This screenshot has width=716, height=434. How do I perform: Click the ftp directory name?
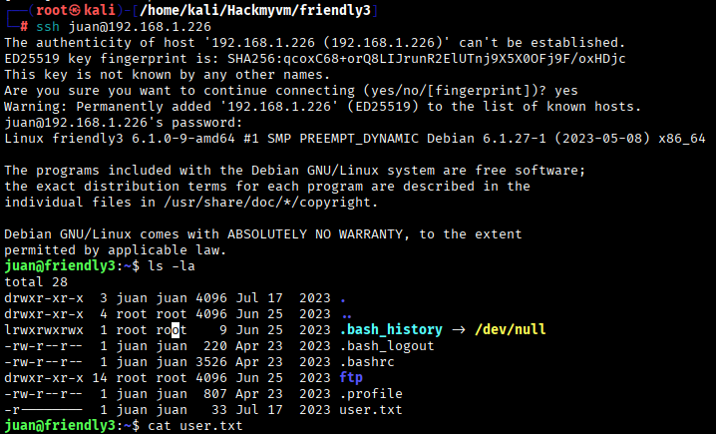[352, 378]
